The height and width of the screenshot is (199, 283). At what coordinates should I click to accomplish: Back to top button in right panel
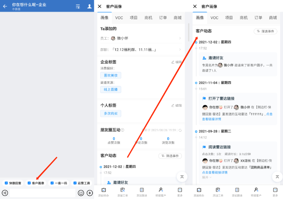(x=277, y=177)
